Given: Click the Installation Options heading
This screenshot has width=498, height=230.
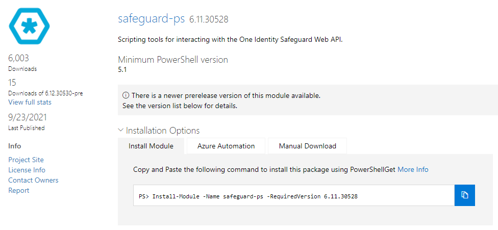Looking at the screenshot, I should tap(163, 131).
